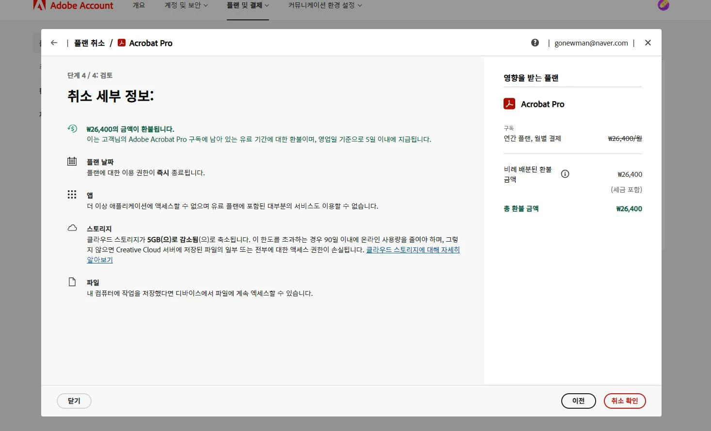Click the 닫기 button
711x431 pixels.
pyautogui.click(x=74, y=401)
